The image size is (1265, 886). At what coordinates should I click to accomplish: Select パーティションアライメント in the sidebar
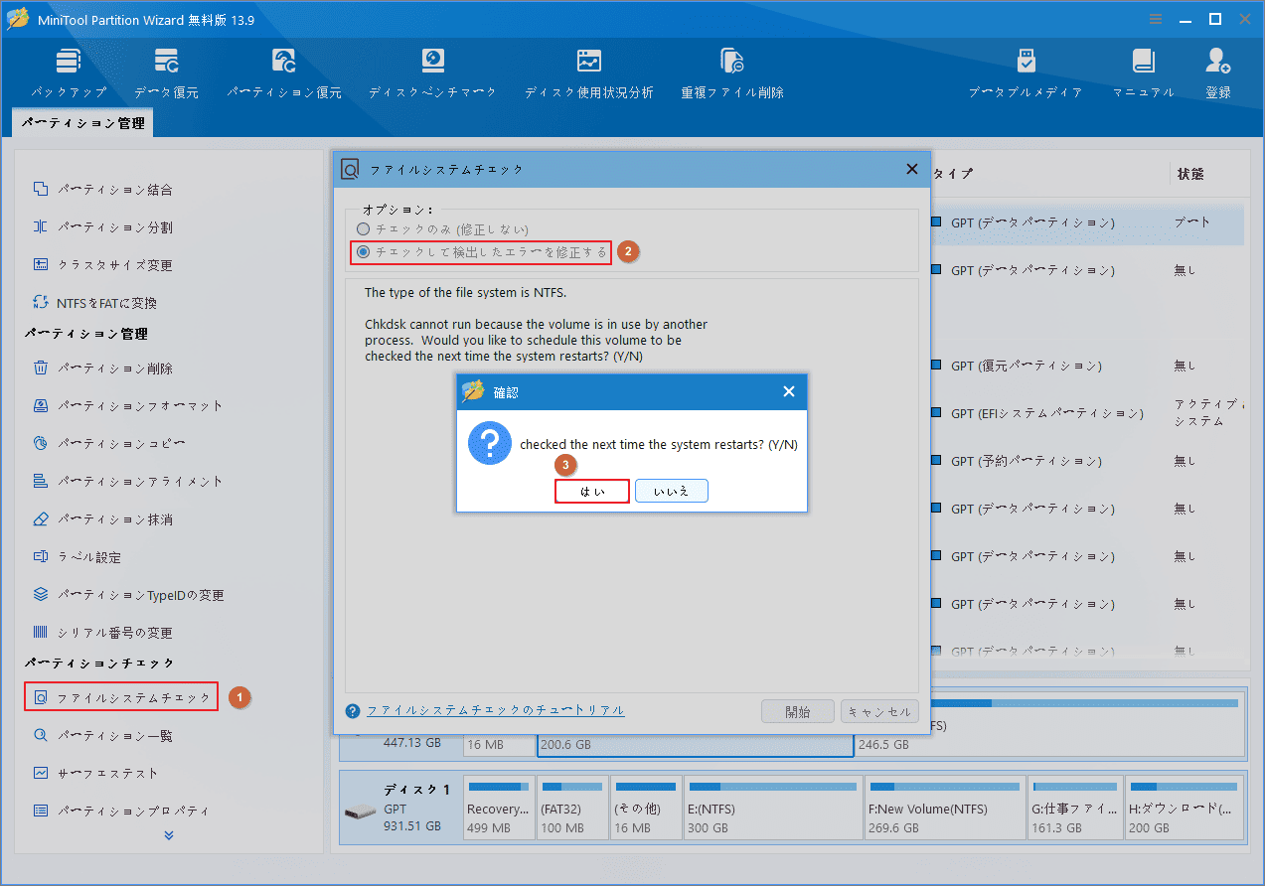point(128,481)
